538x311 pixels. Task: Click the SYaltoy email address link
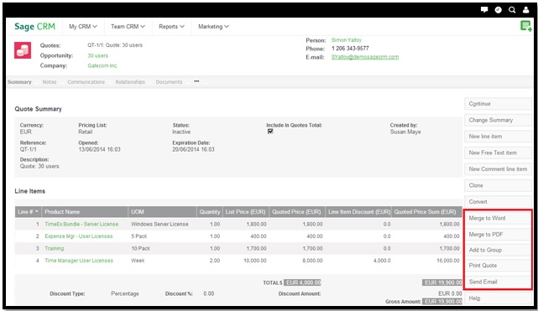tap(365, 57)
